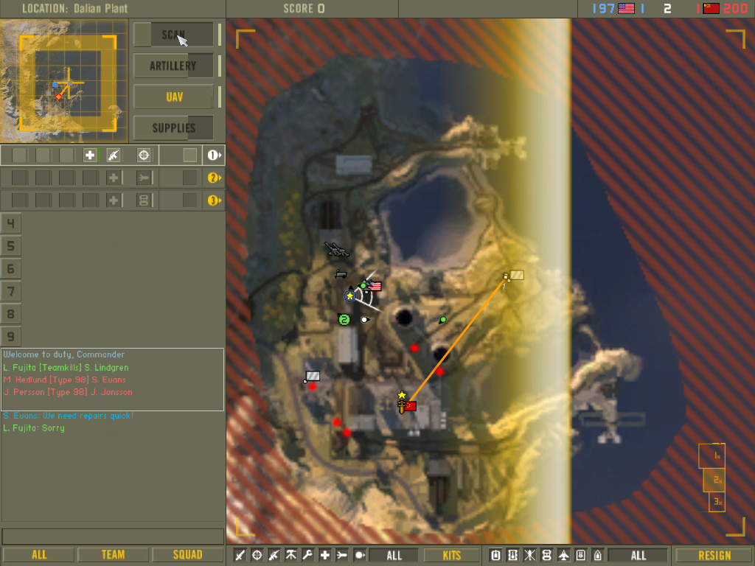Select empty squad slot 8
This screenshot has height=566, width=755.
[x=10, y=314]
